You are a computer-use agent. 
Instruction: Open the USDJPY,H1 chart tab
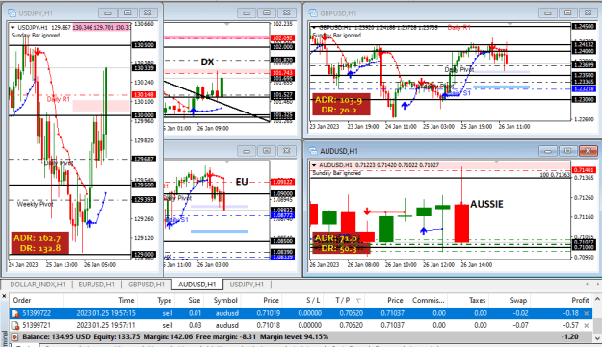[x=247, y=285]
